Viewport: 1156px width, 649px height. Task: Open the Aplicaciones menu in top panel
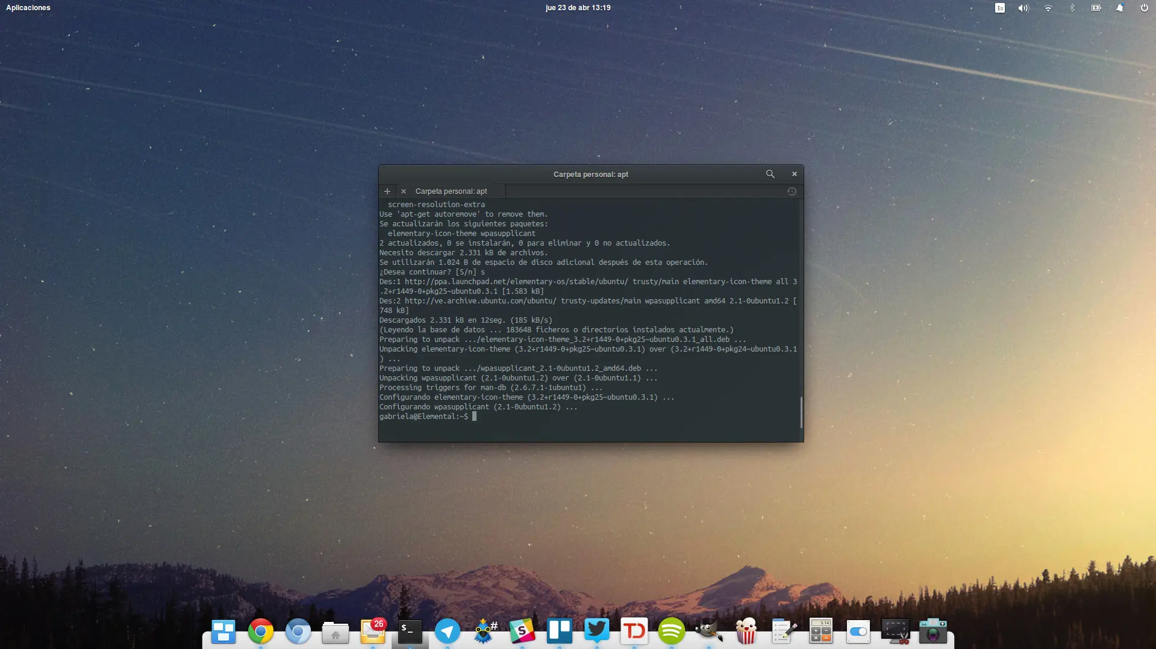click(28, 8)
